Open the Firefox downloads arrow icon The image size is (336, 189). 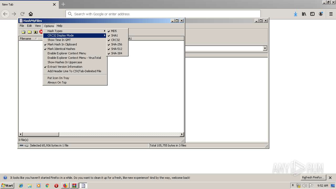[296, 14]
